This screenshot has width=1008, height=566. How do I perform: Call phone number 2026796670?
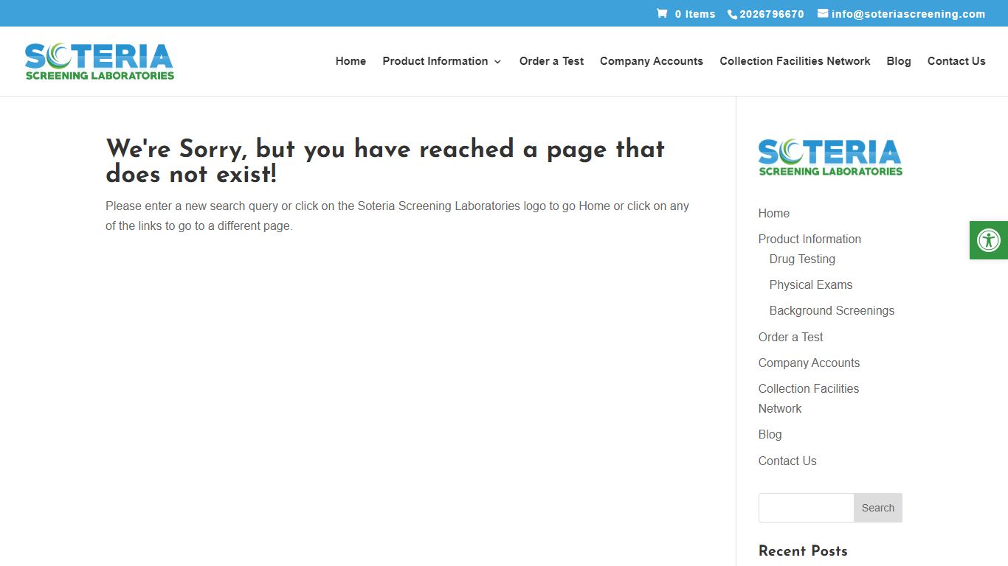pyautogui.click(x=772, y=14)
